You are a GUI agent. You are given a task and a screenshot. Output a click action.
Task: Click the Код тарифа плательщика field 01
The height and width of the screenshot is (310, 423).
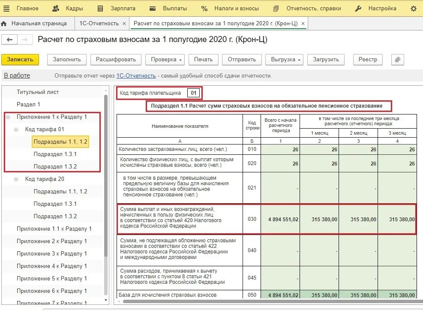[x=193, y=93]
